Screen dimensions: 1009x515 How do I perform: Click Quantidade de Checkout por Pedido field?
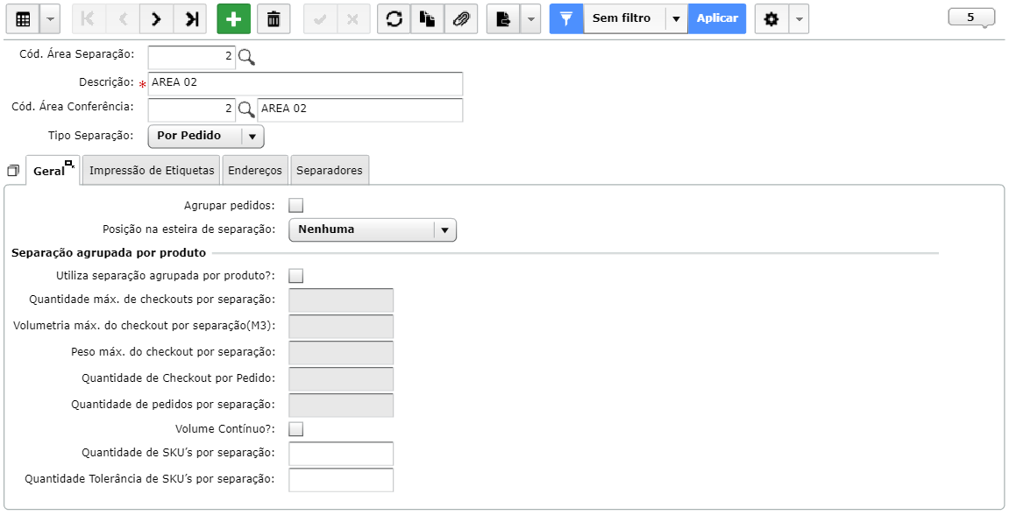tap(341, 378)
